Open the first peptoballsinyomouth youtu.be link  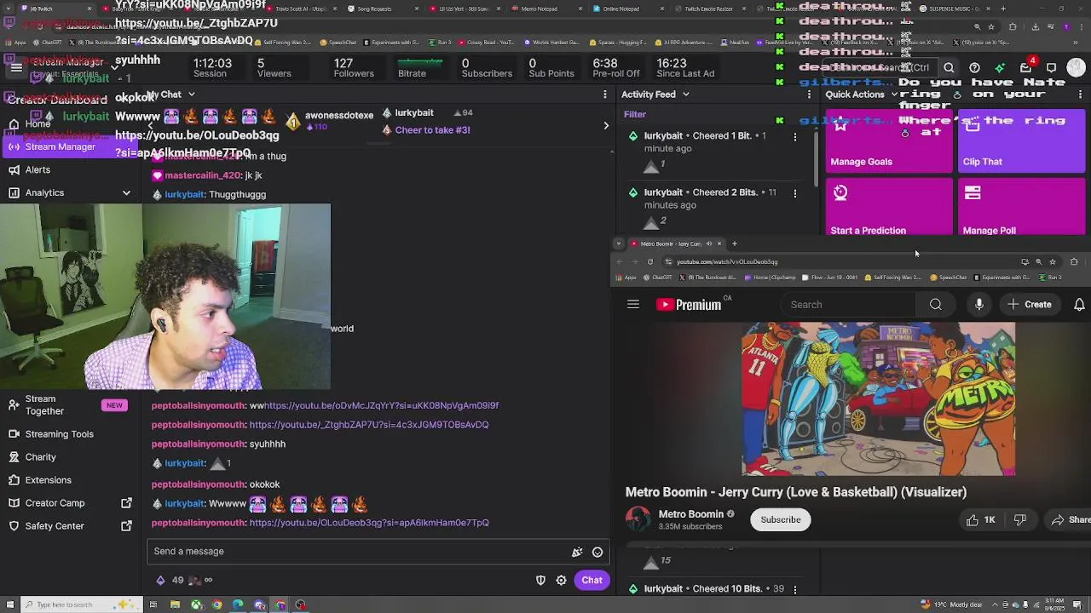381,406
